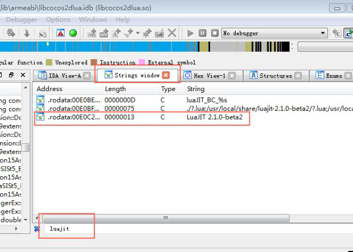The height and width of the screenshot is (252, 353).
Task: Click the Length column header
Action: coord(131,89)
